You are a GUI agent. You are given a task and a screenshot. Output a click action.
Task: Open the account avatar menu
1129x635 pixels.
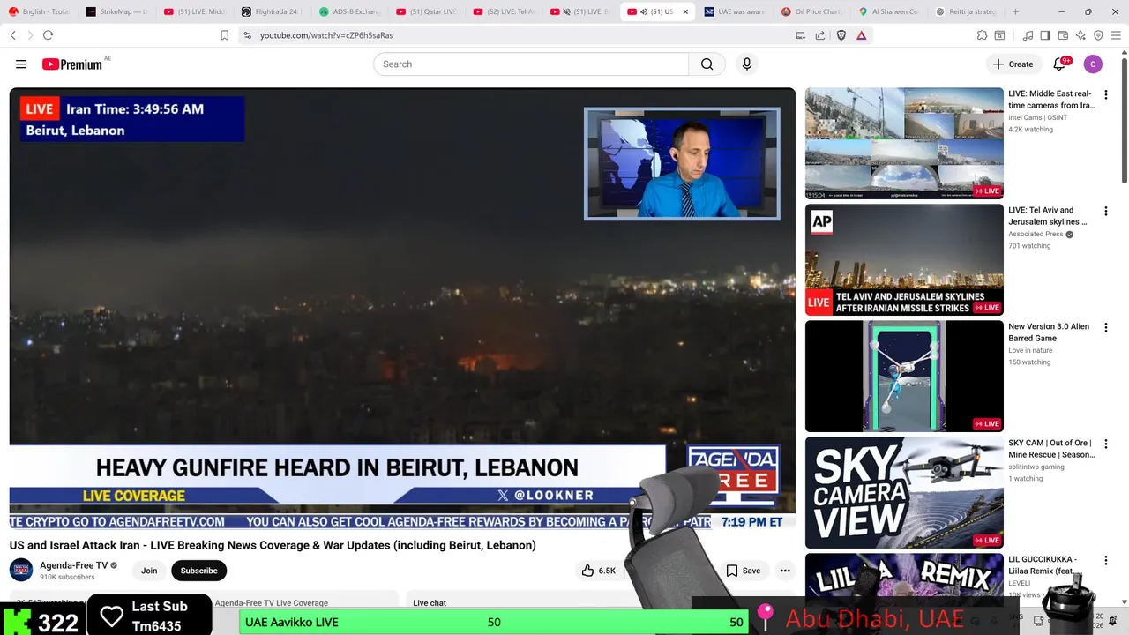[x=1093, y=63]
